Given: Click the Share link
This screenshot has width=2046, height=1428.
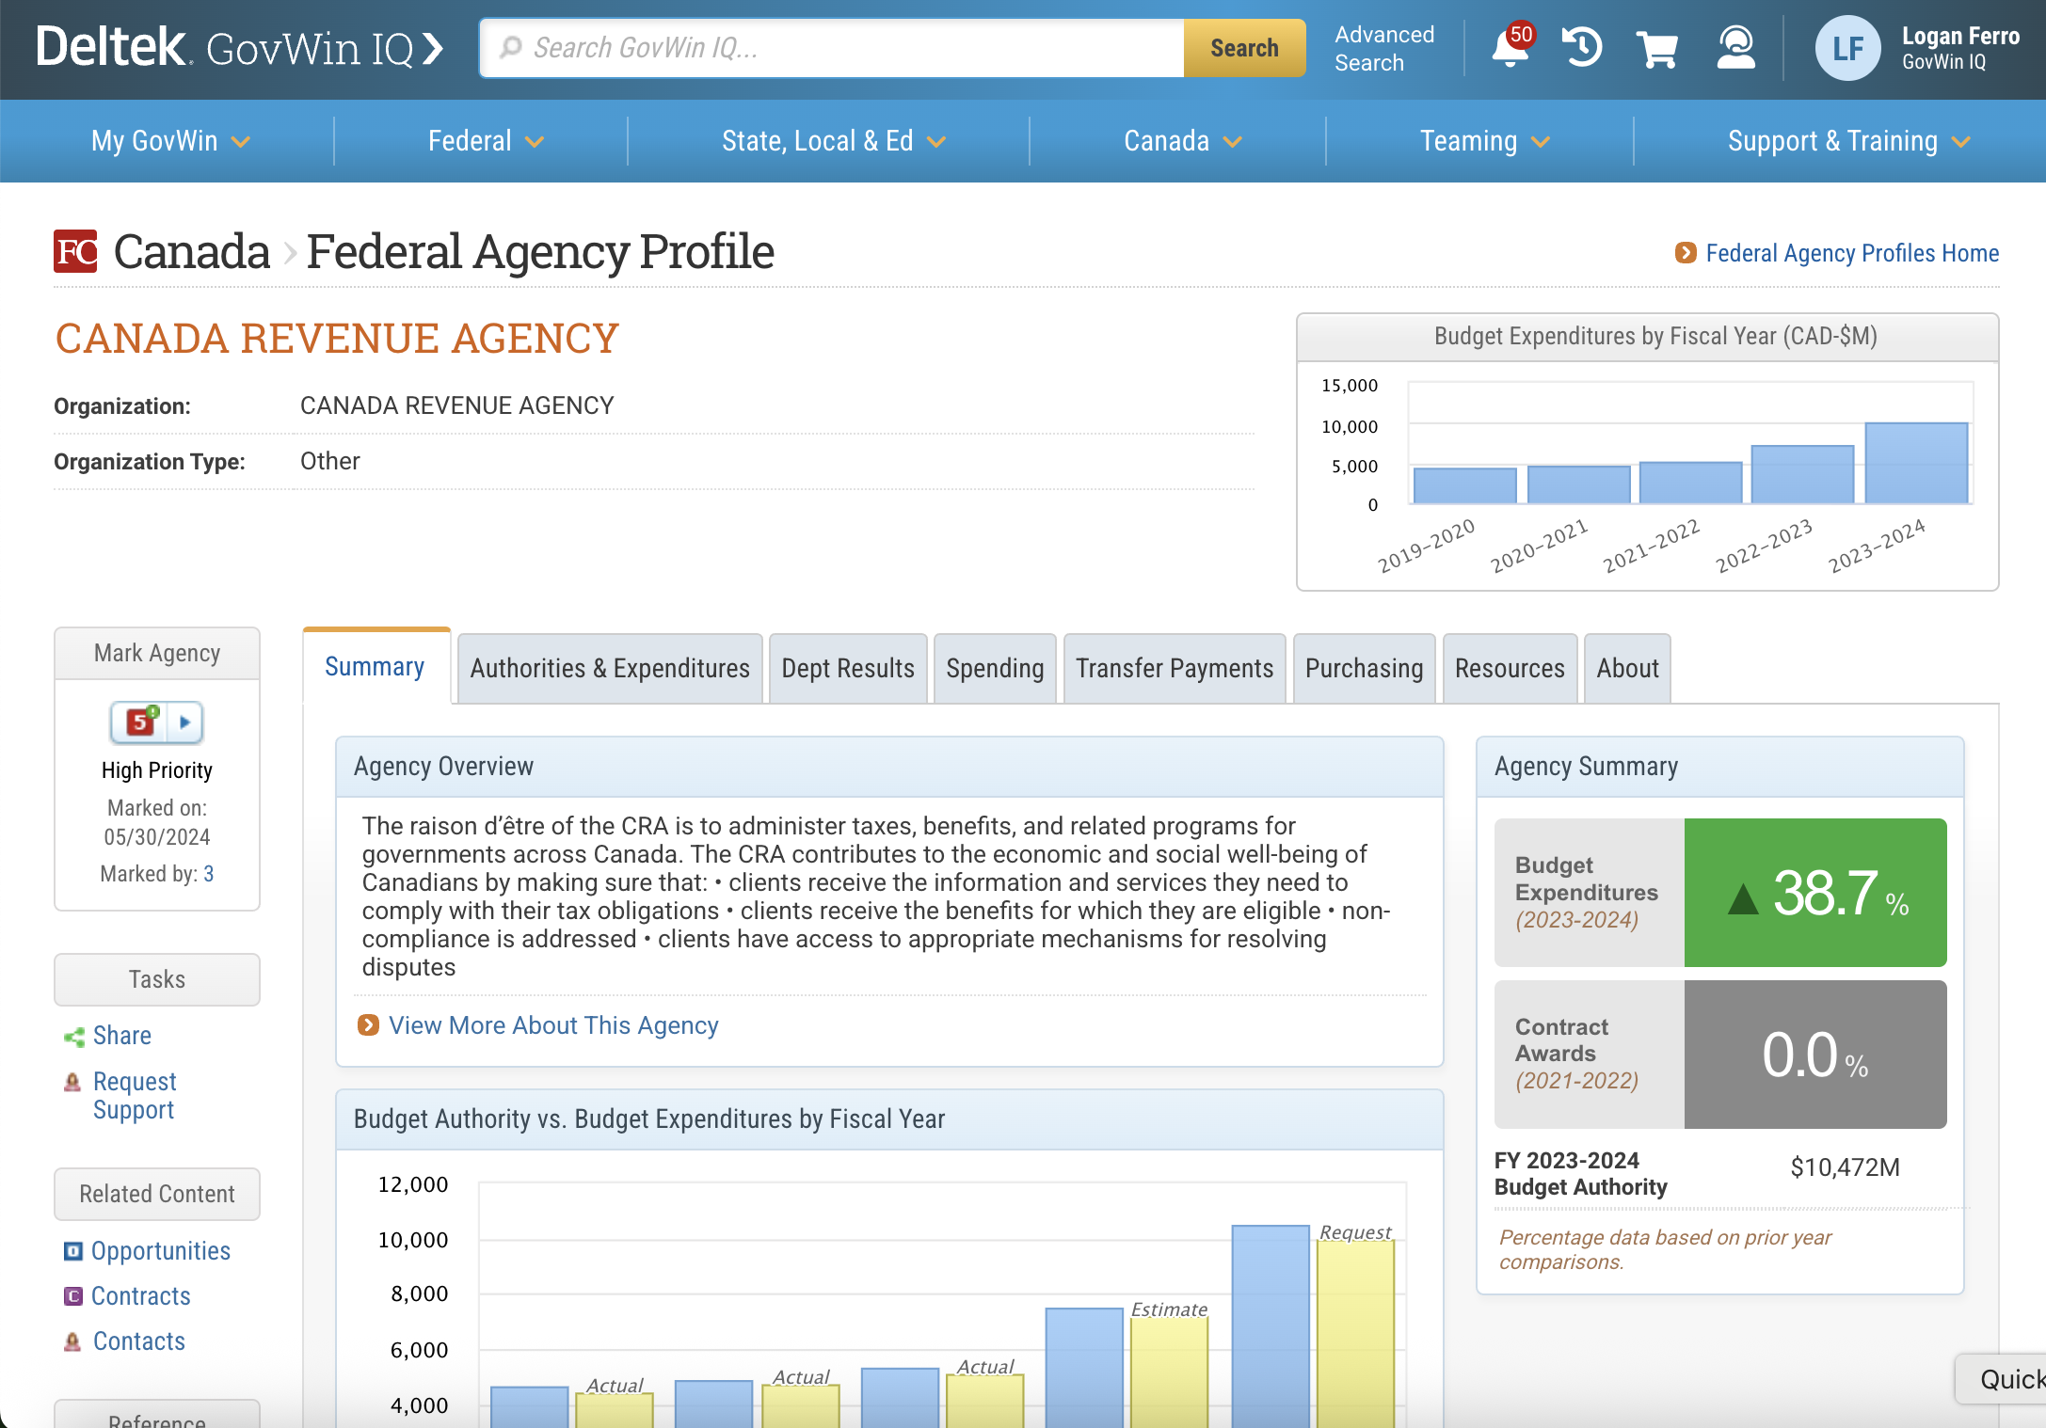Looking at the screenshot, I should [x=122, y=1036].
